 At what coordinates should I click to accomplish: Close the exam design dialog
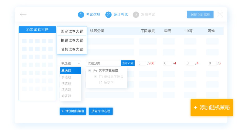tap(220, 15)
